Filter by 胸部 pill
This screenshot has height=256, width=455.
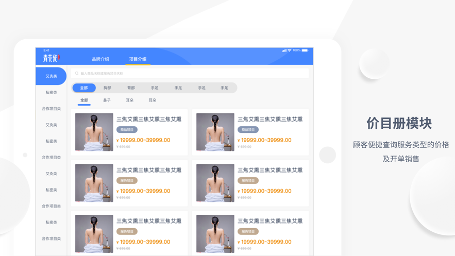click(x=107, y=88)
